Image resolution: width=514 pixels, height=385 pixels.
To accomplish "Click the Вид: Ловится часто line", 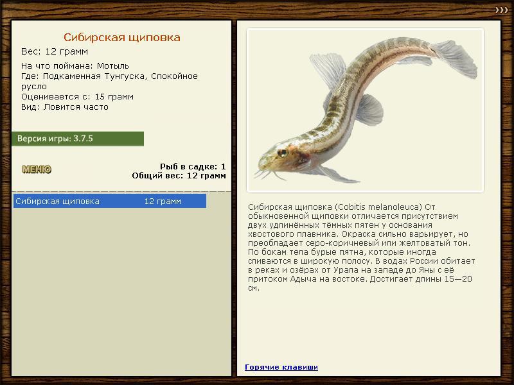I will [x=65, y=107].
